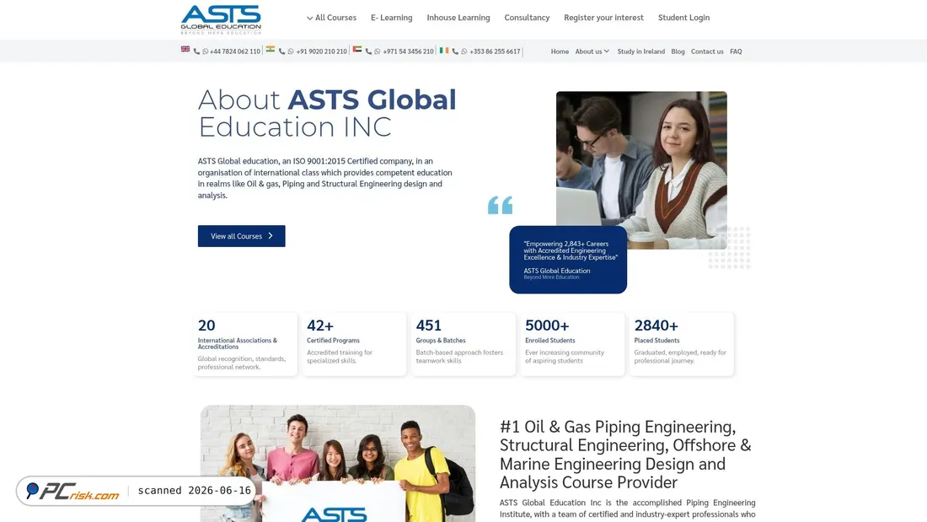
Task: Click the Beyond More Education tagline in card
Action: coord(551,277)
